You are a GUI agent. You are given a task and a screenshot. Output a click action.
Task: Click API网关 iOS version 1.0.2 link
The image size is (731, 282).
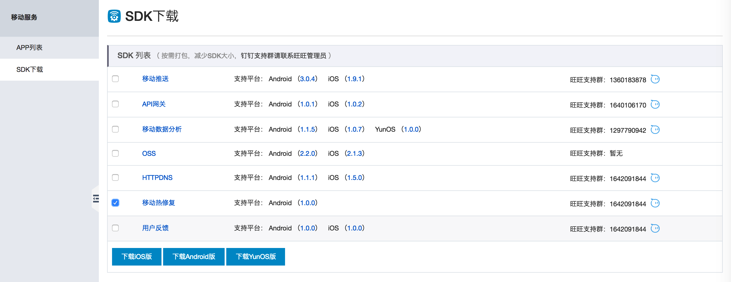tap(355, 104)
